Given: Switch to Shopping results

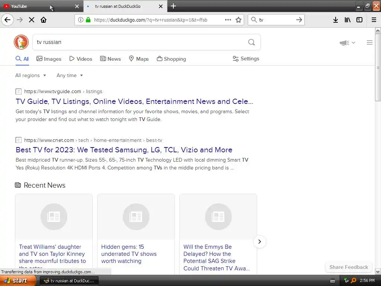Looking at the screenshot, I should point(171,59).
